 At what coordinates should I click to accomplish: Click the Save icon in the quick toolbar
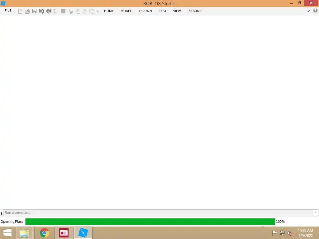[34, 11]
